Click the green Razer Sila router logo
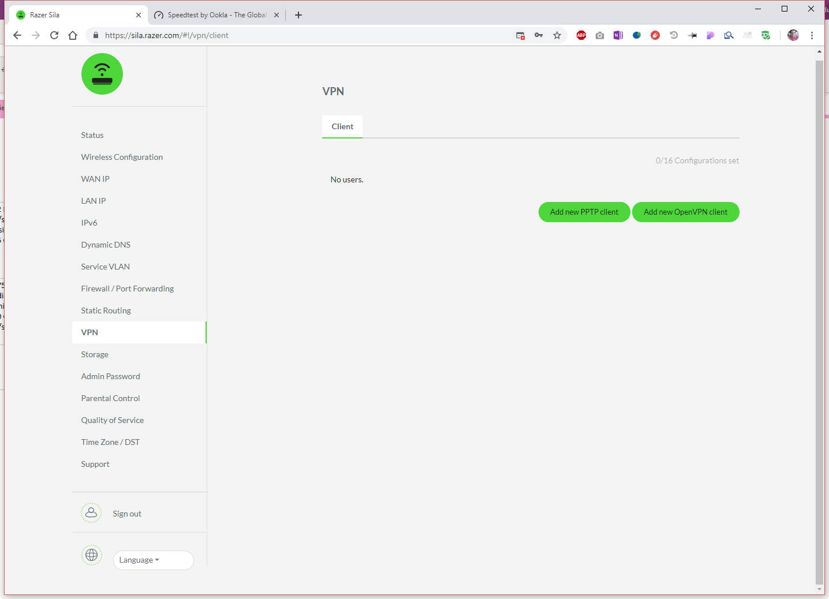The width and height of the screenshot is (829, 599). point(102,74)
